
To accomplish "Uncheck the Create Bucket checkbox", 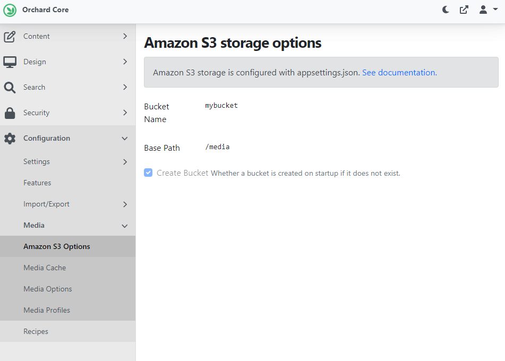I will point(148,173).
